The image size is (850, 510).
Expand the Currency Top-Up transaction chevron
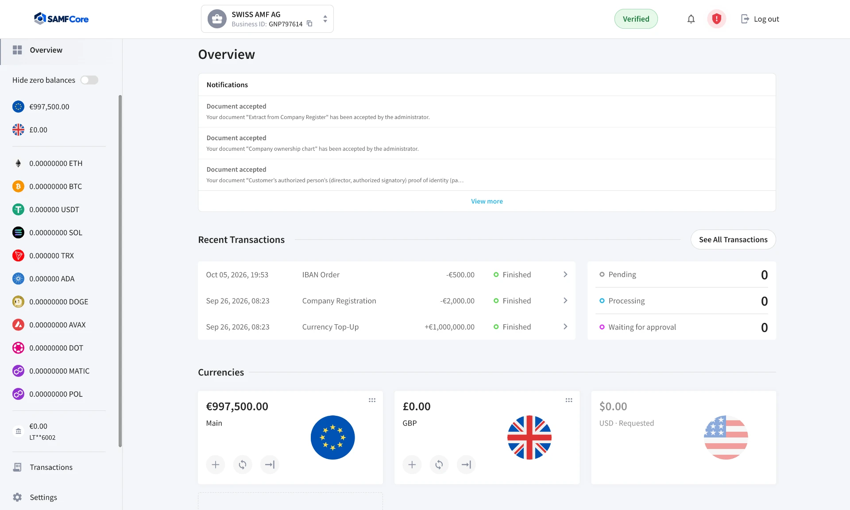coord(565,327)
